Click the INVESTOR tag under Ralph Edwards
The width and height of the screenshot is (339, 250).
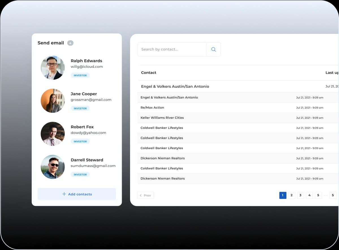pos(80,75)
